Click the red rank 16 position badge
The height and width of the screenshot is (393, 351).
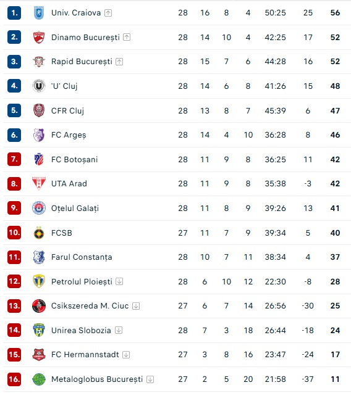tap(14, 379)
